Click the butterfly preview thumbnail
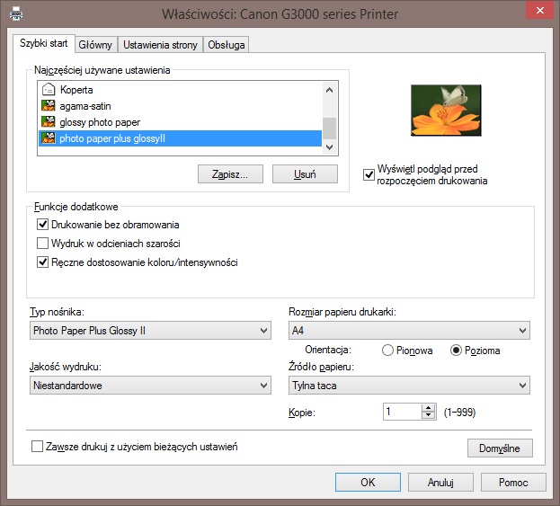The width and height of the screenshot is (560, 506). pos(446,110)
